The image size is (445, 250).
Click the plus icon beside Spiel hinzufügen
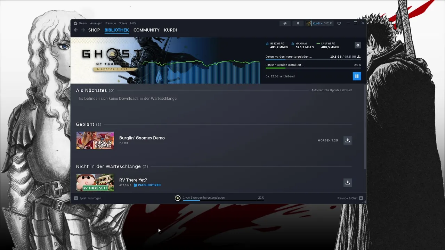point(76,198)
